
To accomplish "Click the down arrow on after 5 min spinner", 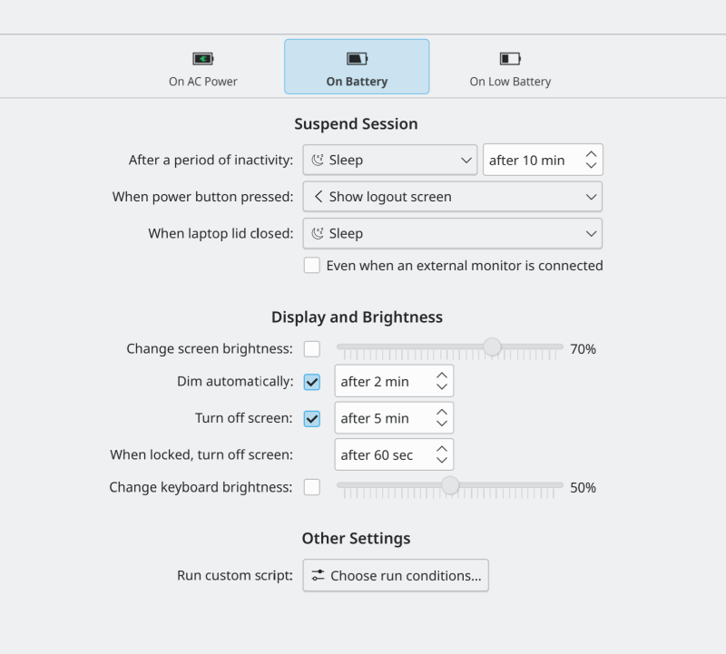I will (x=442, y=424).
